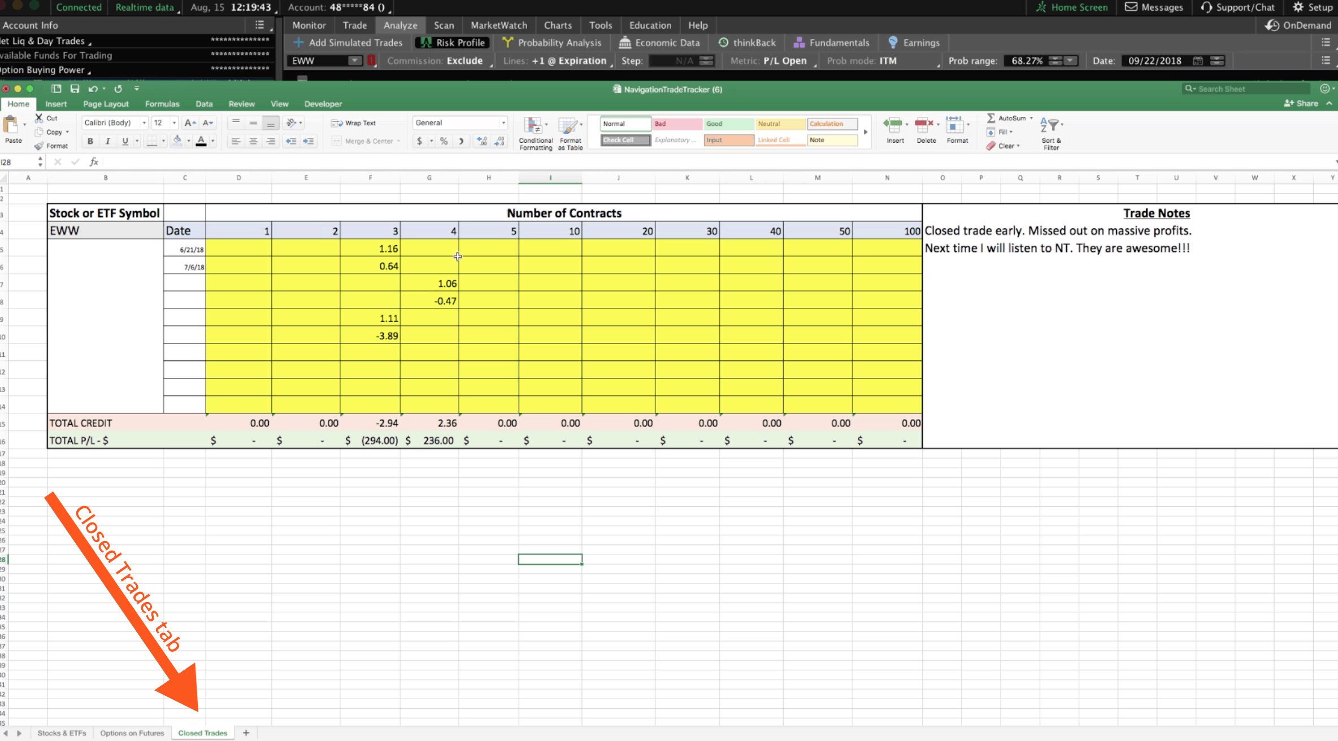
Task: Click the decrease decimal icon
Action: pyautogui.click(x=499, y=141)
